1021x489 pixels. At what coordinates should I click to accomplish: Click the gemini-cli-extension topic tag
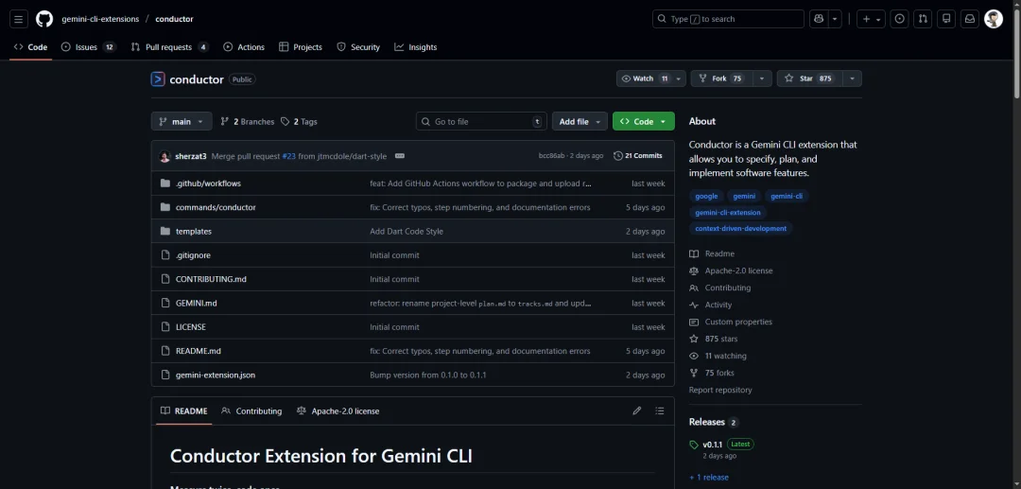click(x=727, y=212)
